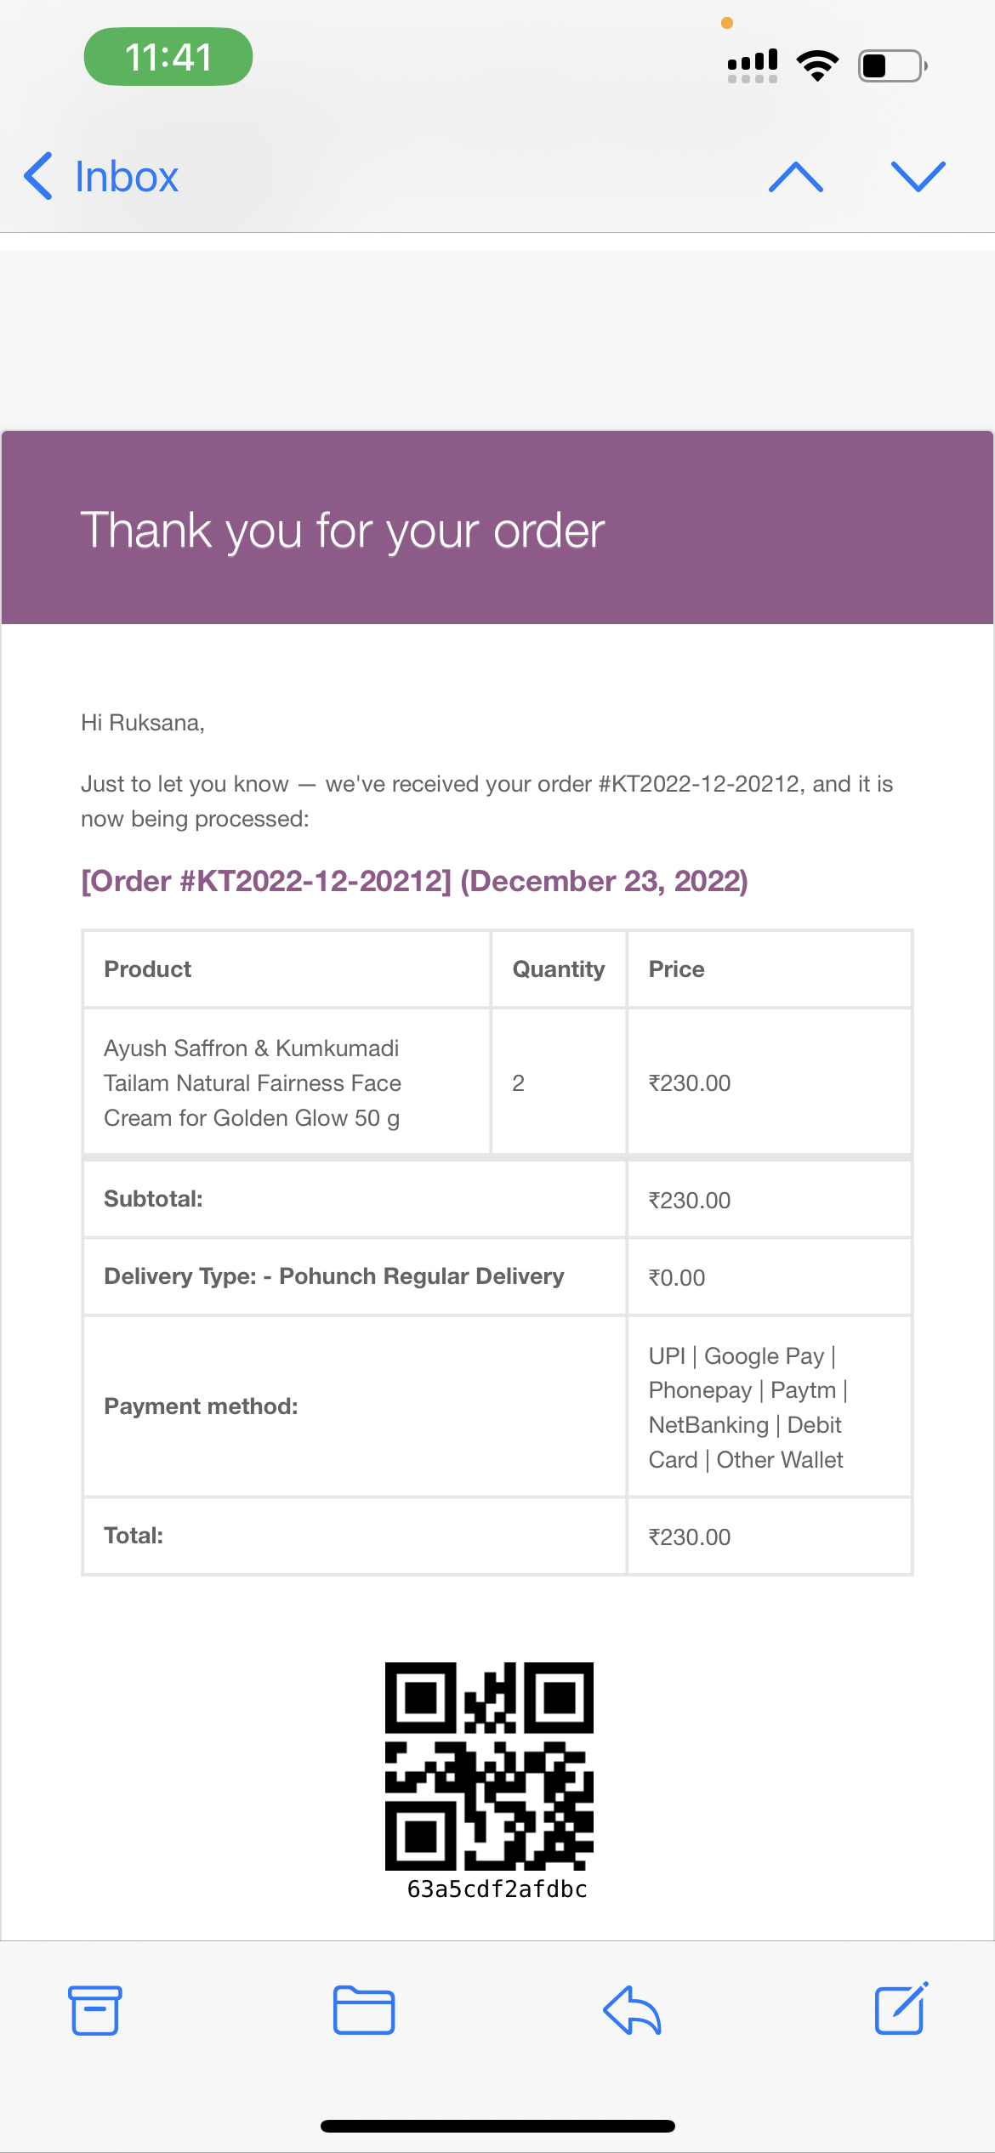Tap the battery indicator icon

click(892, 65)
